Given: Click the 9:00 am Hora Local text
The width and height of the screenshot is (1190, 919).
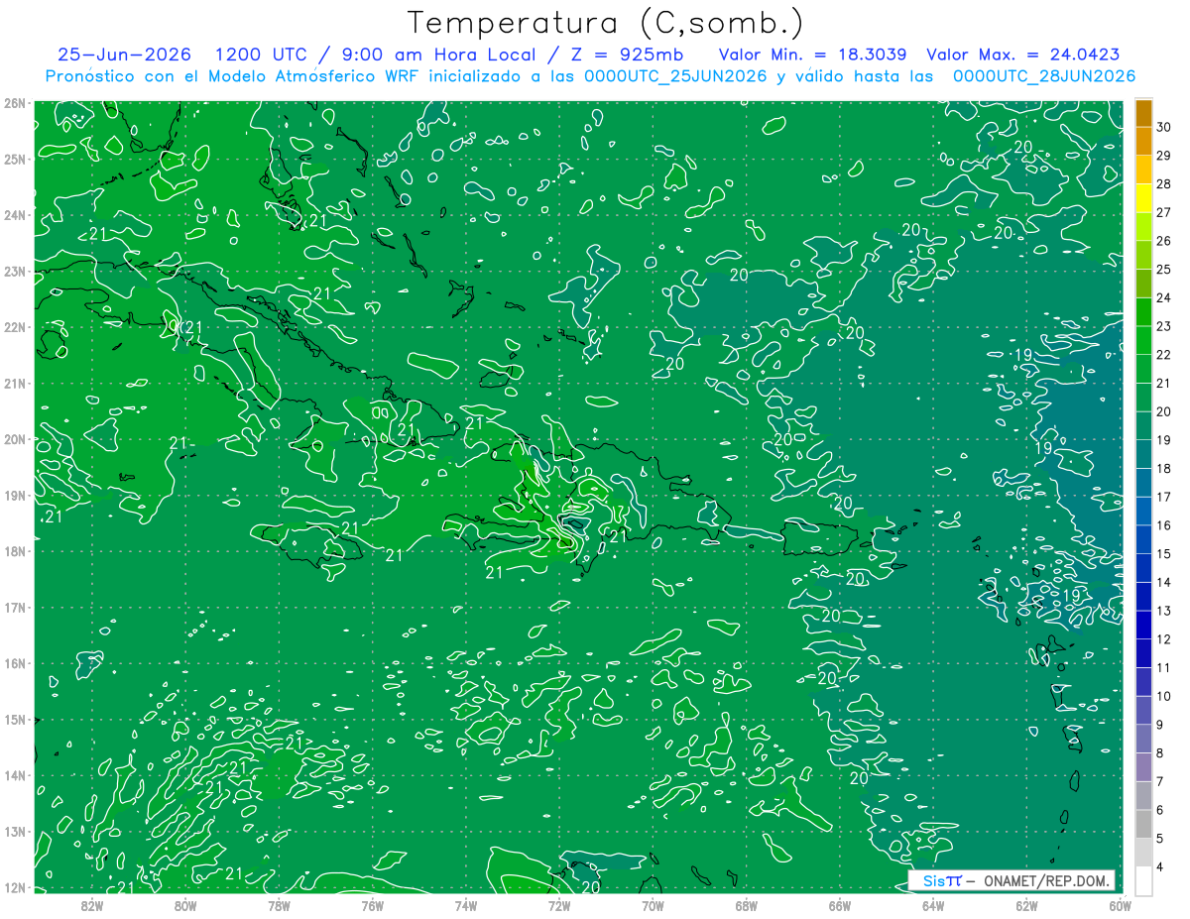Looking at the screenshot, I should [x=438, y=55].
